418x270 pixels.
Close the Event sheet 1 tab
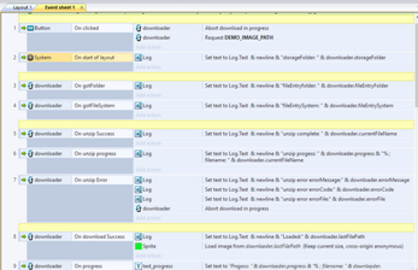point(82,8)
